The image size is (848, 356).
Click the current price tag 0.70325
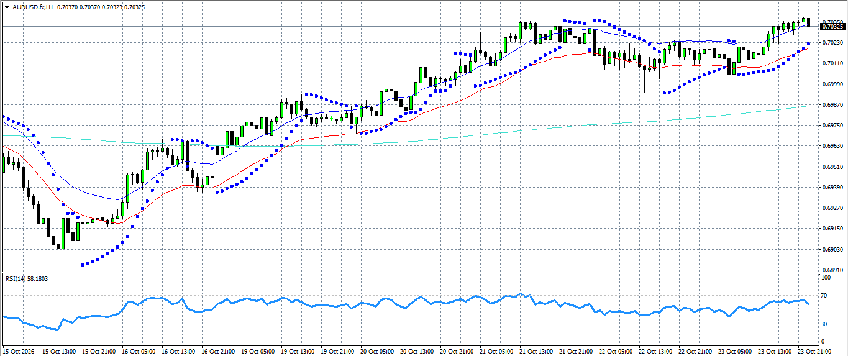[834, 26]
